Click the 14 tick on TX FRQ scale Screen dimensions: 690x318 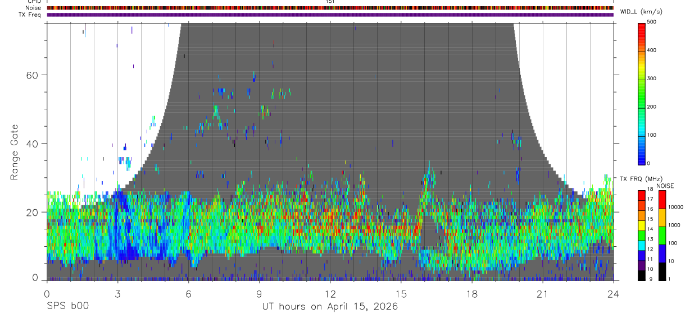click(651, 230)
